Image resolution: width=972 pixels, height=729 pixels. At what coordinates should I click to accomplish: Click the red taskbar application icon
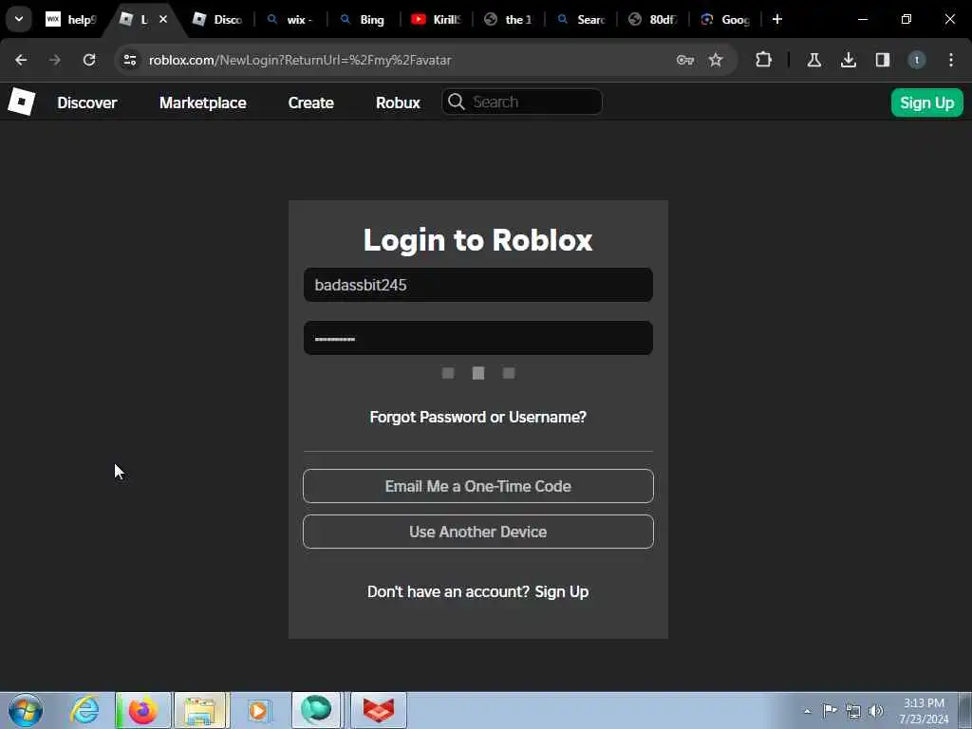[x=379, y=710]
